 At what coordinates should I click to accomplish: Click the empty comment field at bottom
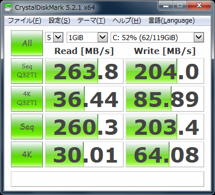108,179
